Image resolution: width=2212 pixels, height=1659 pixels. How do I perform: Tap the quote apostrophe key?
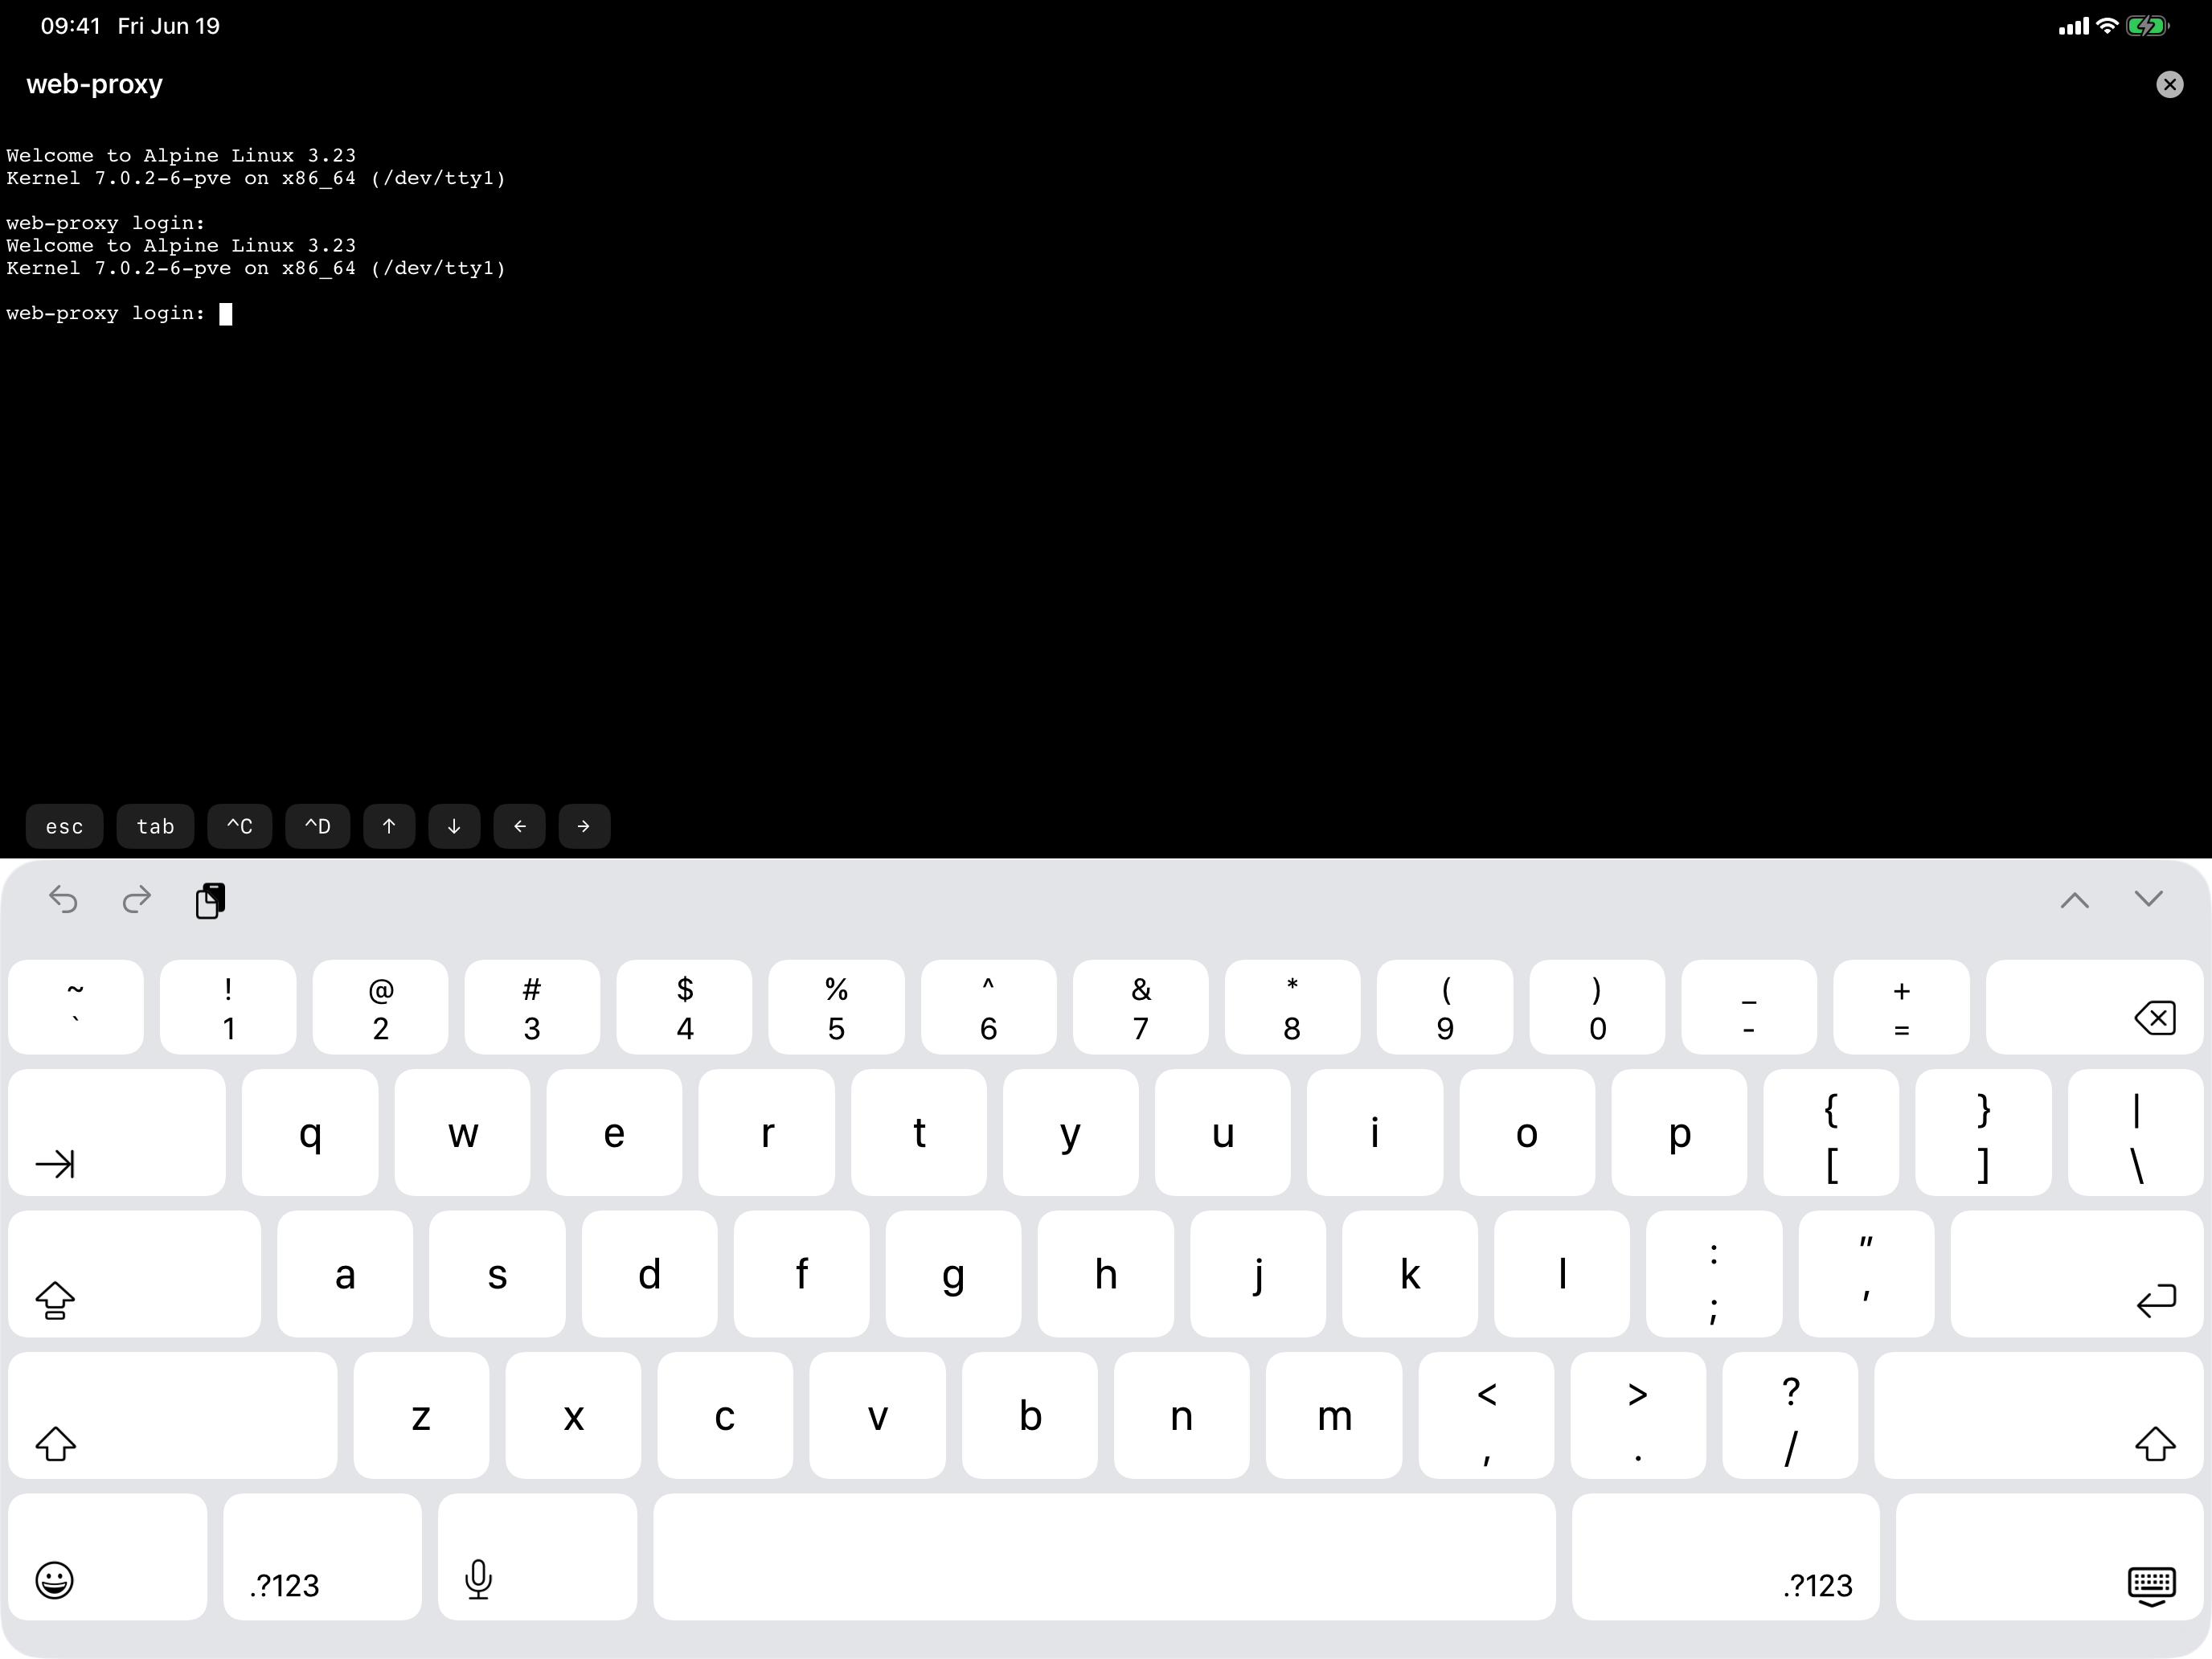point(1866,1273)
